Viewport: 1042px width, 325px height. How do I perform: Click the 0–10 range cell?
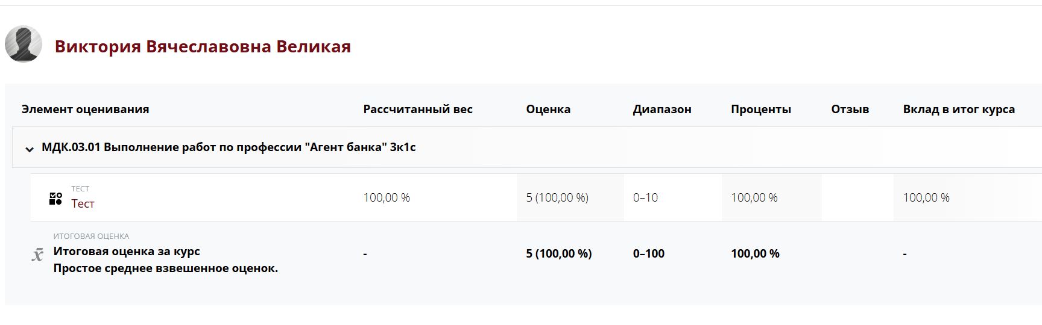[x=645, y=197]
